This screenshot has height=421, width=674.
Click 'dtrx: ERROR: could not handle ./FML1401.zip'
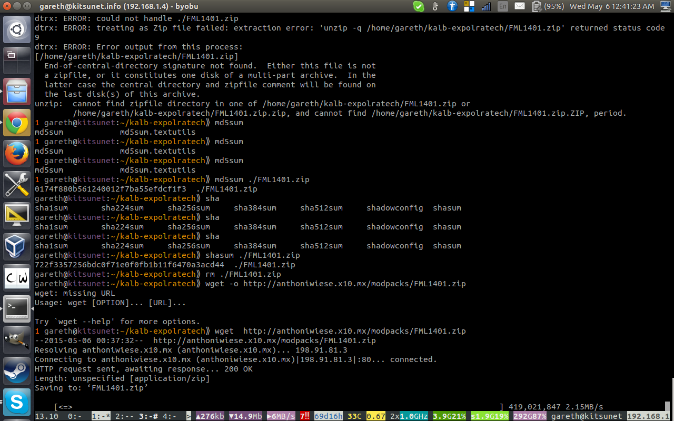[136, 18]
